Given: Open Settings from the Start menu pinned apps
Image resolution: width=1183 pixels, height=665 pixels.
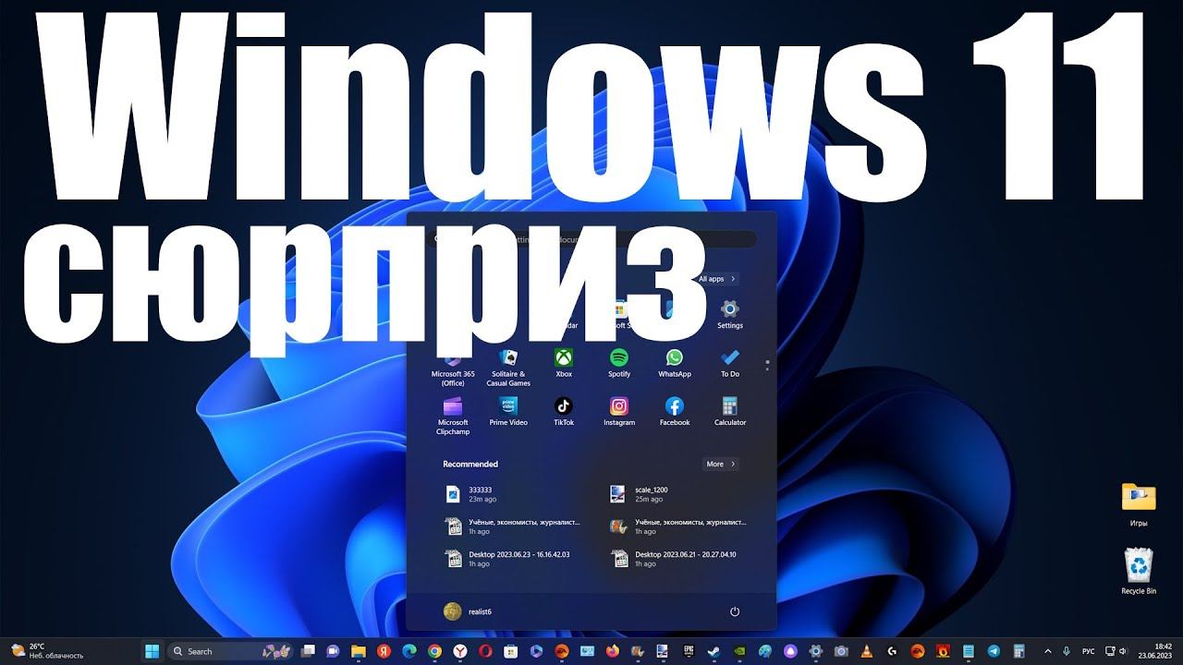Looking at the screenshot, I should click(x=730, y=314).
